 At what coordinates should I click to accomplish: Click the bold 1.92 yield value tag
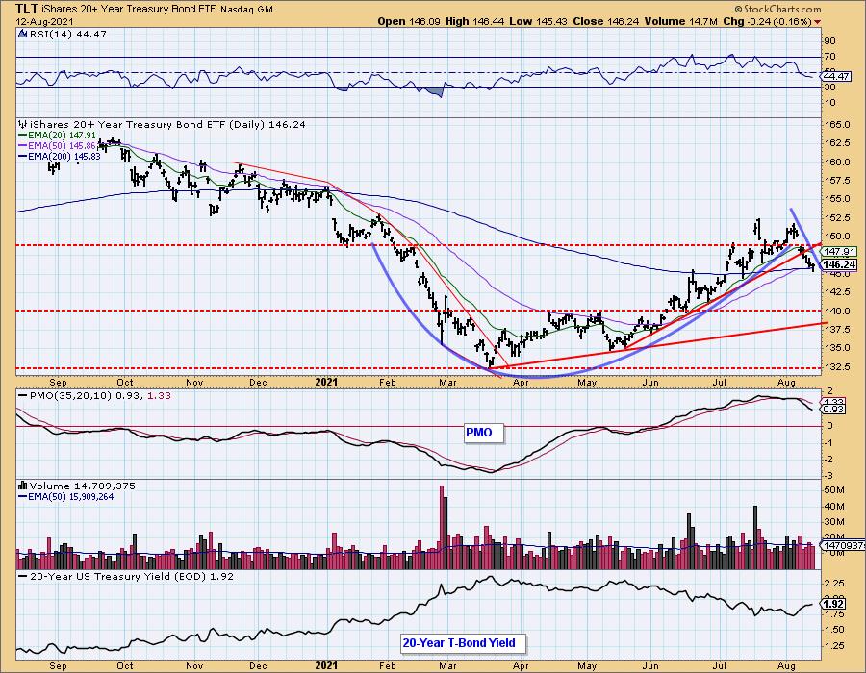(833, 604)
